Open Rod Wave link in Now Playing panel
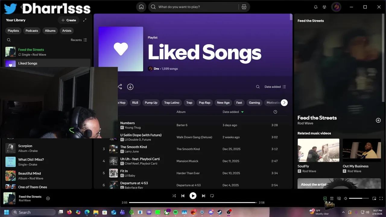This screenshot has height=217, width=386. pos(305,123)
